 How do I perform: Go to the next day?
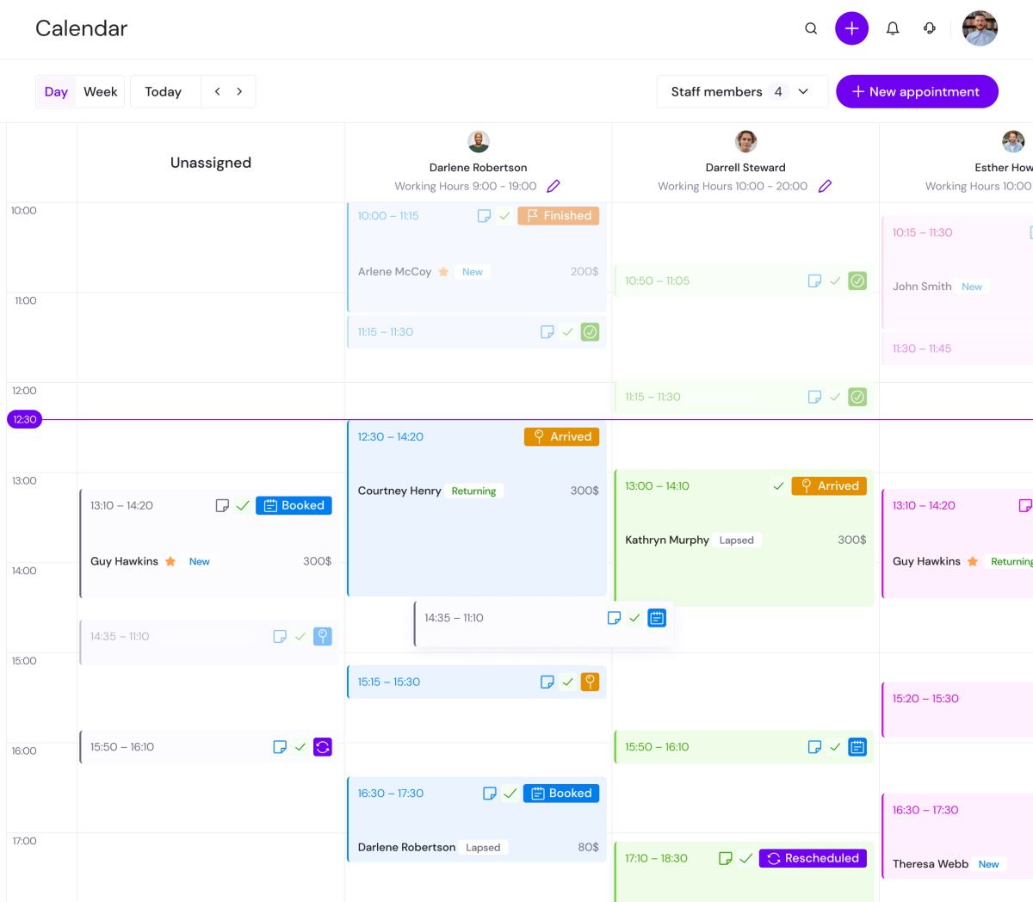pos(239,91)
